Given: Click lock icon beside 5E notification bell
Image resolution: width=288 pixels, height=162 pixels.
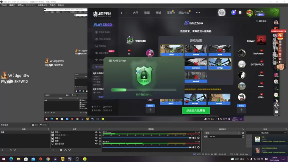Looking at the screenshot, I should coord(240,12).
